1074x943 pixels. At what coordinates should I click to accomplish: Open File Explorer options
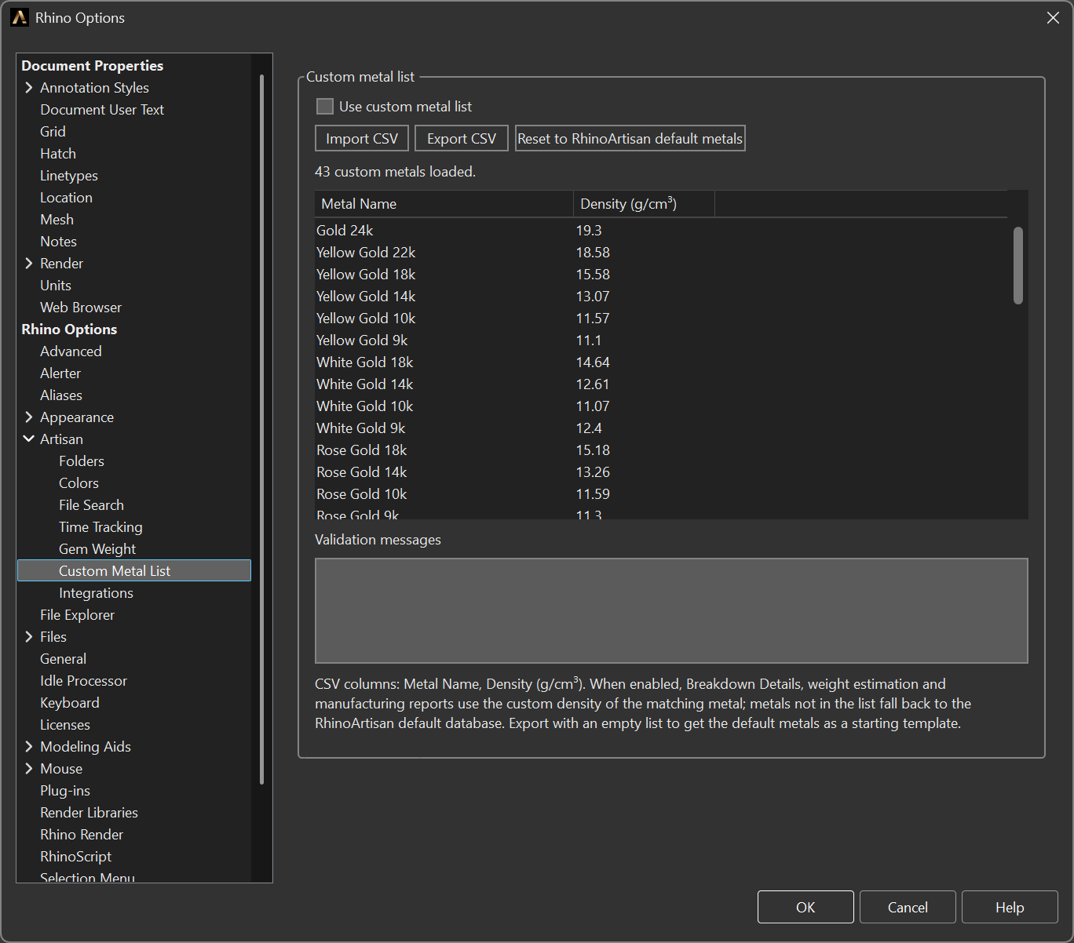pyautogui.click(x=77, y=614)
